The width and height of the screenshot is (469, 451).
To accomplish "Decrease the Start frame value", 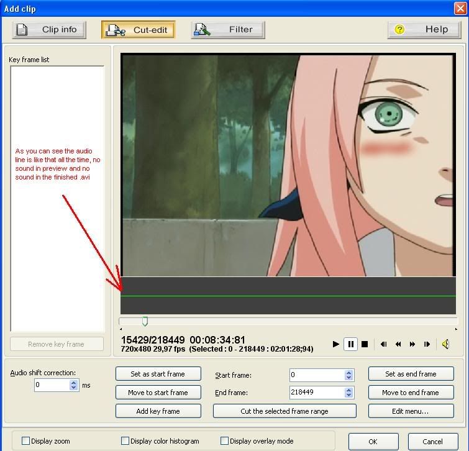I will (x=348, y=378).
